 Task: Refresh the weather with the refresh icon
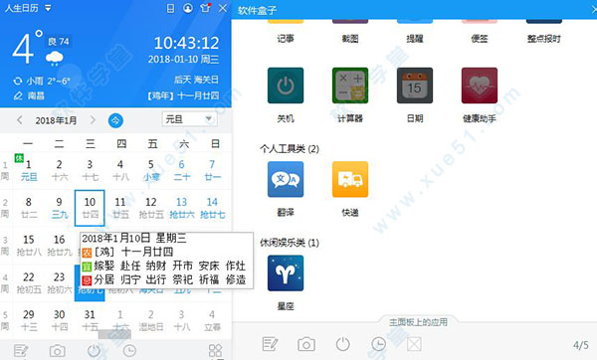(18, 82)
